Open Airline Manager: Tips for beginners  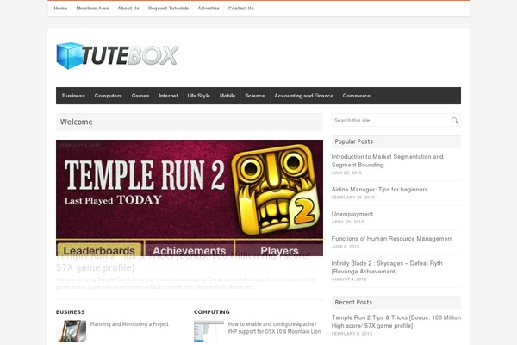379,190
